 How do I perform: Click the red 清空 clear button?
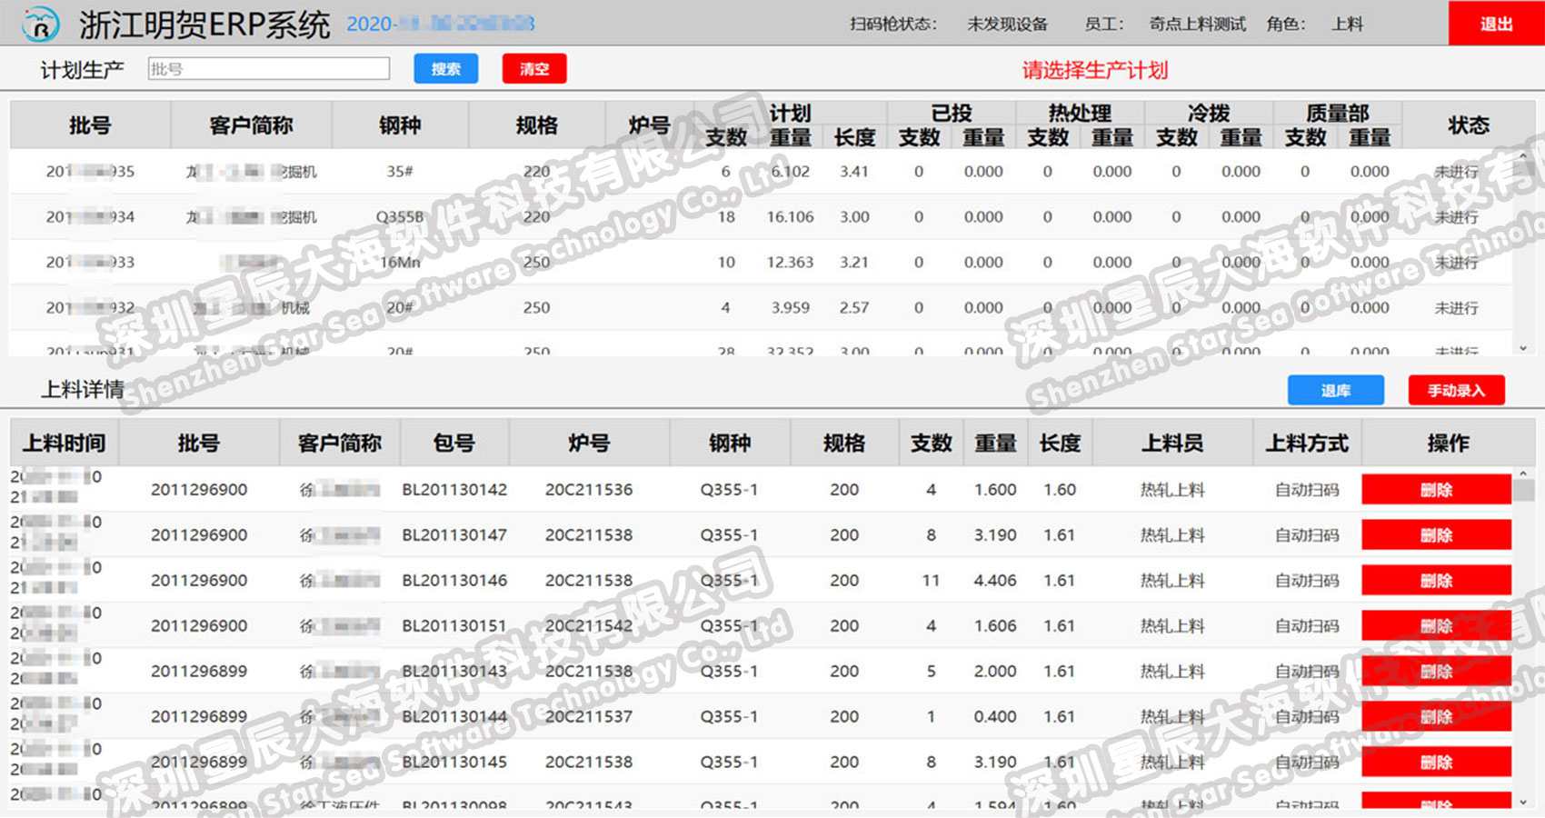534,69
